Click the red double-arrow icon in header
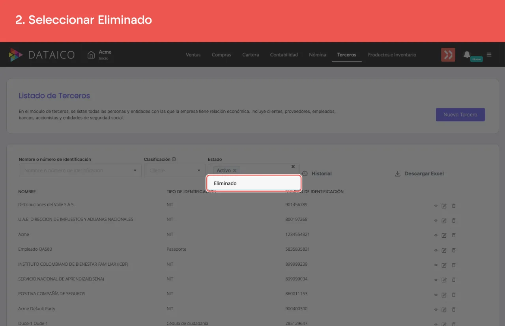The height and width of the screenshot is (326, 505). (448, 55)
